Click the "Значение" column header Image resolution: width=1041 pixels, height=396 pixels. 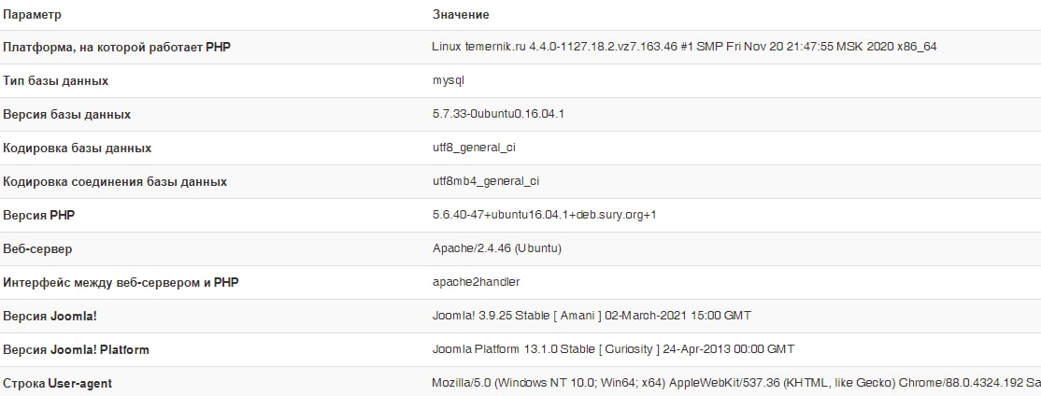tap(461, 15)
